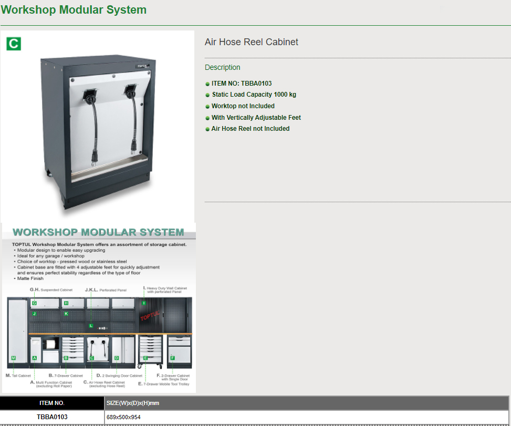Click the green F marker on 2-drawer cabinet
Viewport: 511px width, 426px height.
(x=173, y=358)
